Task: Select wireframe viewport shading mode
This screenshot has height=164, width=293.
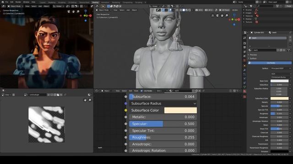Action: click(181, 10)
